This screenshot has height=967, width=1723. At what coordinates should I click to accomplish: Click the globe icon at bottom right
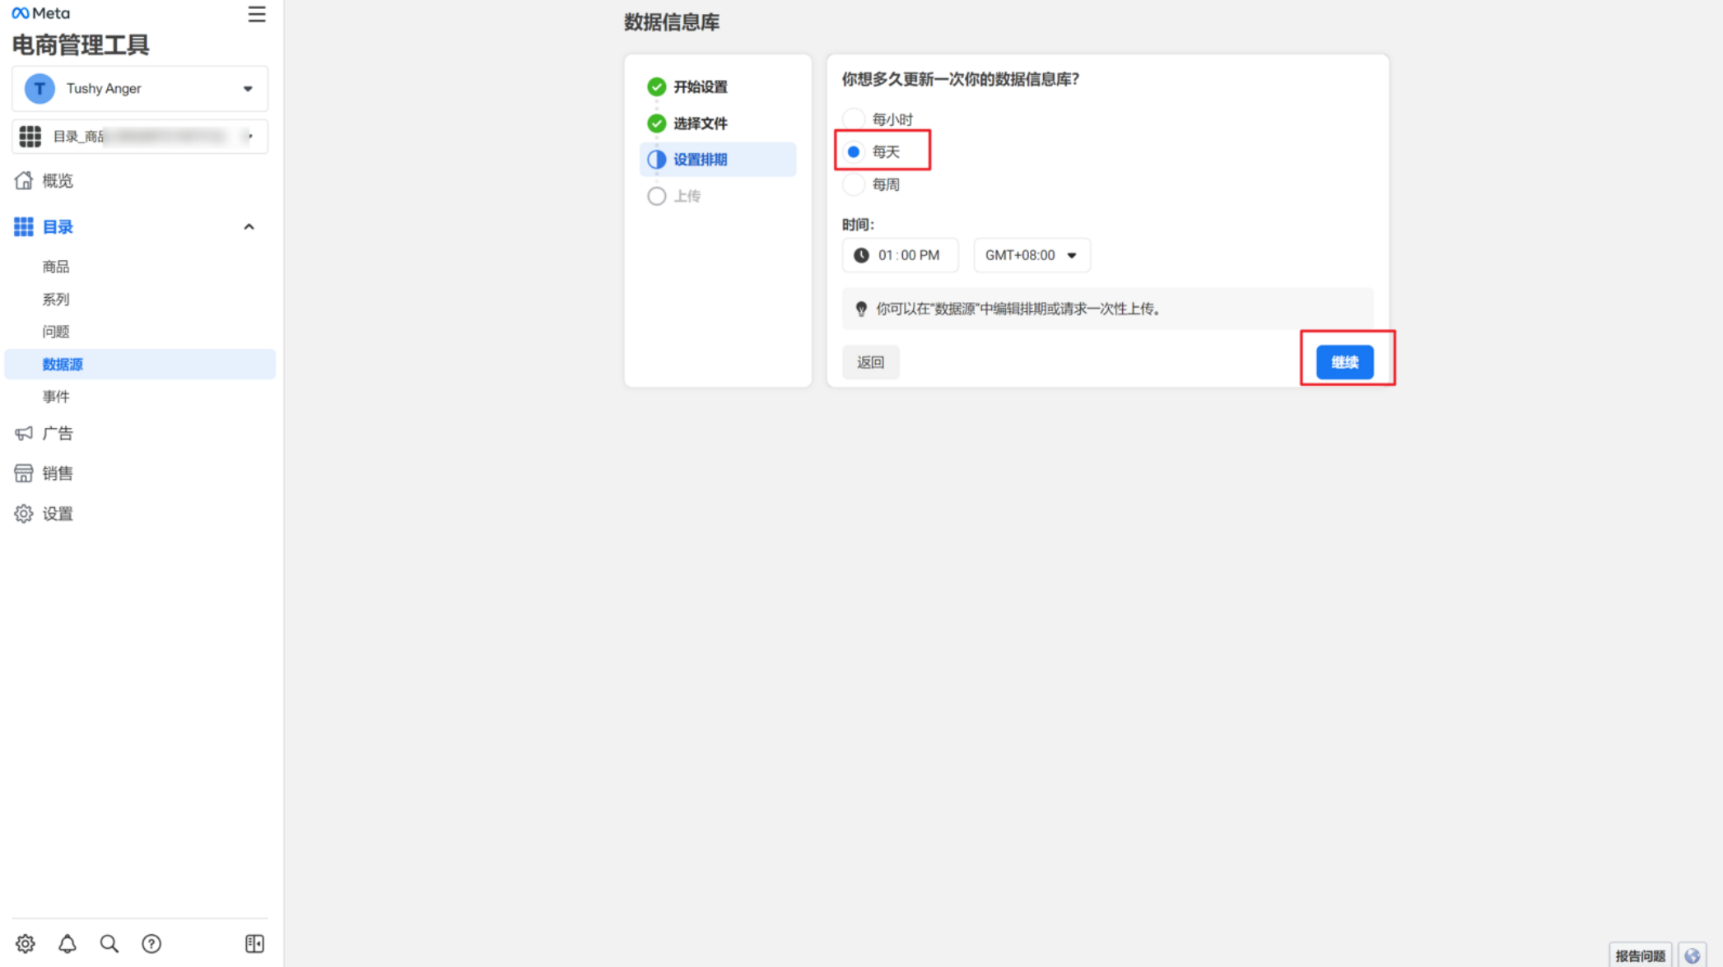click(x=1692, y=955)
